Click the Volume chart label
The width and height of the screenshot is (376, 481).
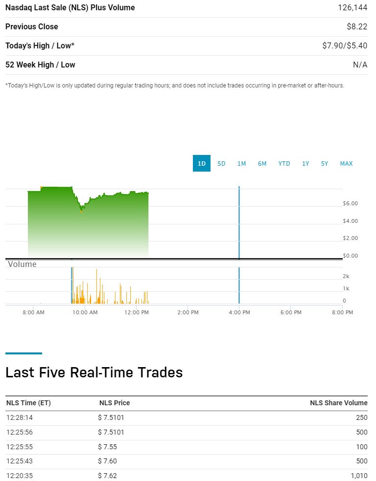click(22, 264)
